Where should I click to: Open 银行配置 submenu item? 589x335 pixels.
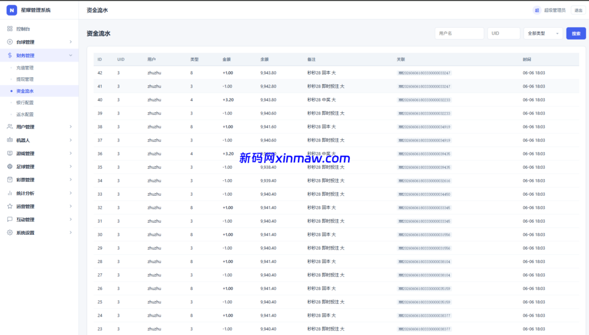click(25, 102)
